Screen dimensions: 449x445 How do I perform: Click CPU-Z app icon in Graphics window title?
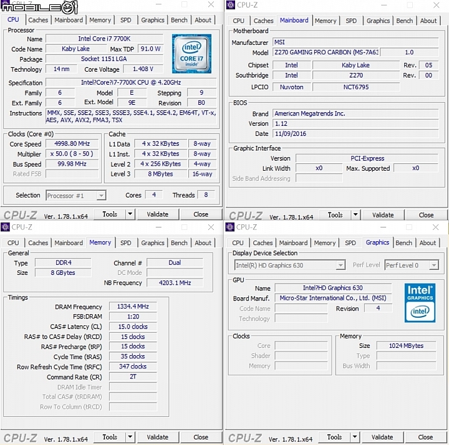pos(230,227)
